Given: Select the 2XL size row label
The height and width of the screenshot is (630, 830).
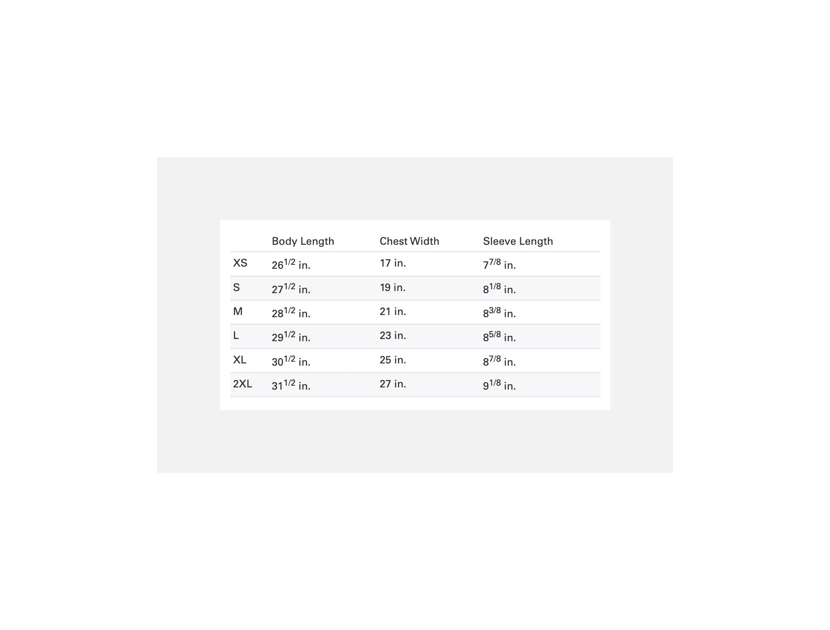Looking at the screenshot, I should 243,384.
